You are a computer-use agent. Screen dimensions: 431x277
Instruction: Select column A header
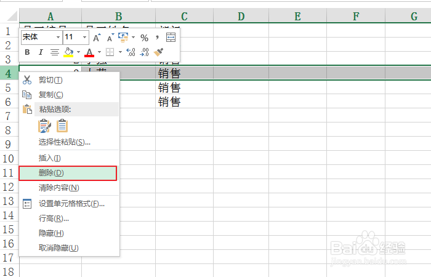(x=50, y=16)
